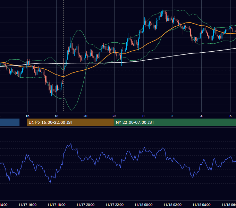The width and height of the screenshot is (236, 208).
Task: Click the lowest dip of lower Bollinger band
Action: (x=72, y=110)
